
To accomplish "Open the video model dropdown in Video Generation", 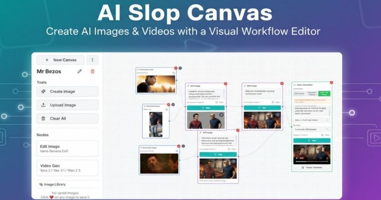I will [x=312, y=120].
